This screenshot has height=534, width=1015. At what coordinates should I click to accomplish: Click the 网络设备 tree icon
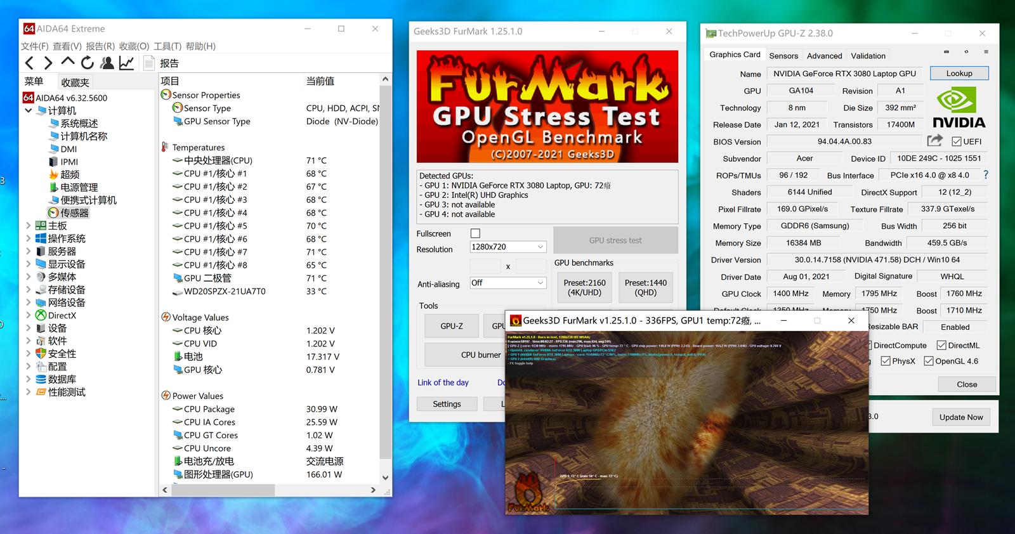[41, 303]
